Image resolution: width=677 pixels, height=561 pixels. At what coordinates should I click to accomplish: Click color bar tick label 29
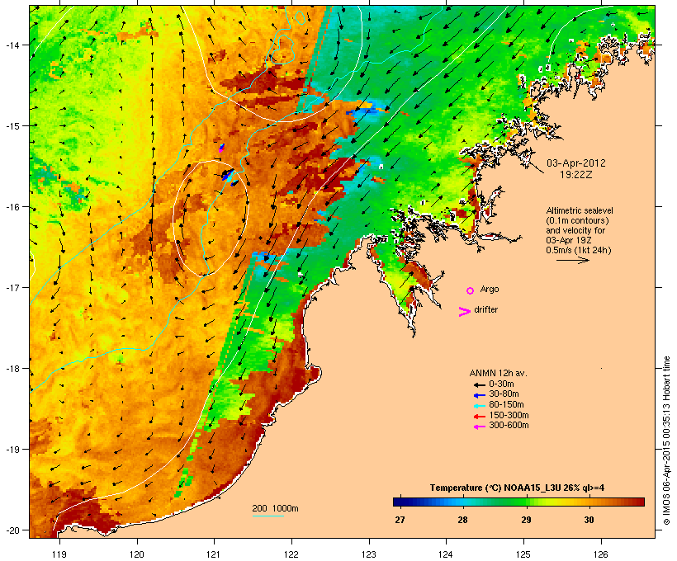pyautogui.click(x=526, y=520)
